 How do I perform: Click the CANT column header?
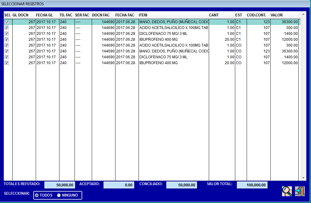tap(222, 15)
